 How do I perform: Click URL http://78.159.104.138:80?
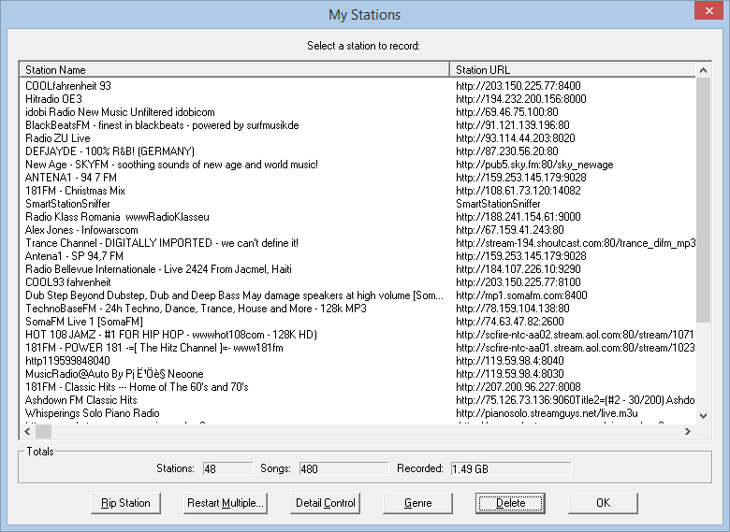513,309
